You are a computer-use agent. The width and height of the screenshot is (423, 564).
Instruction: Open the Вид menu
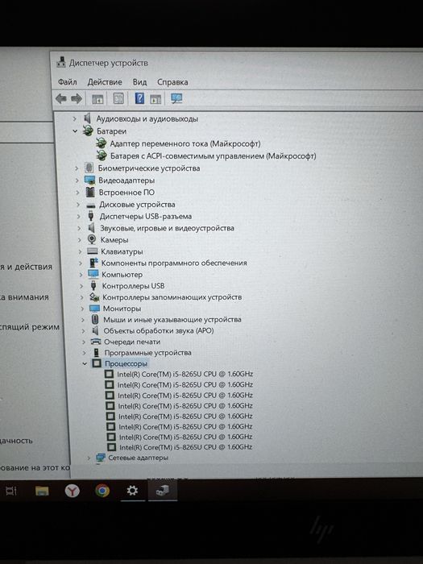(x=139, y=82)
